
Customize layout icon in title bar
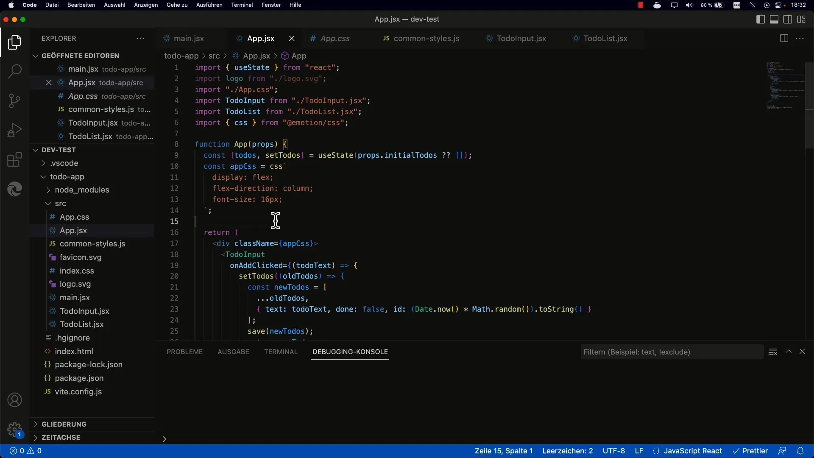(801, 19)
